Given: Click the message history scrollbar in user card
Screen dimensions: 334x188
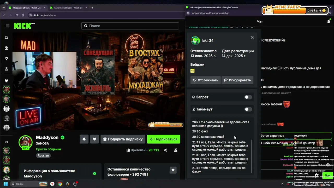Looking at the screenshot, I should [x=252, y=156].
